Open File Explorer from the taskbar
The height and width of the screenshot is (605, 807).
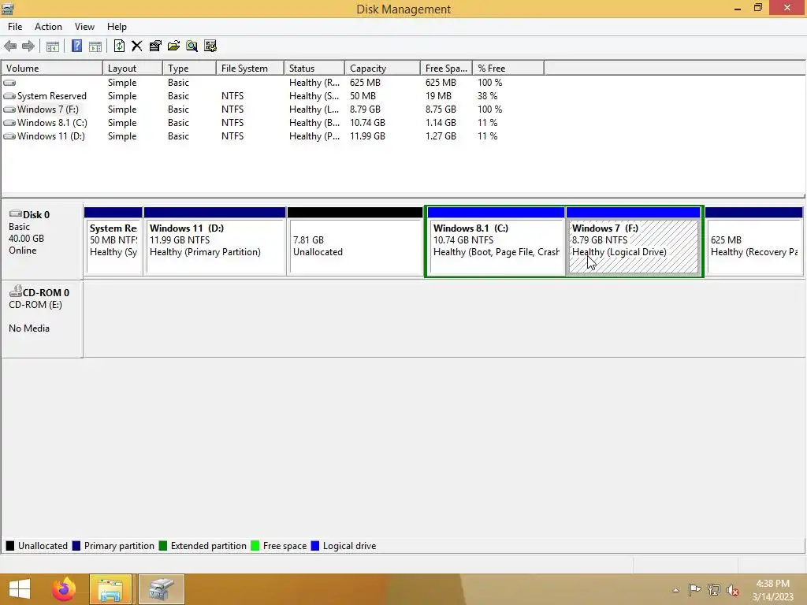pos(110,589)
